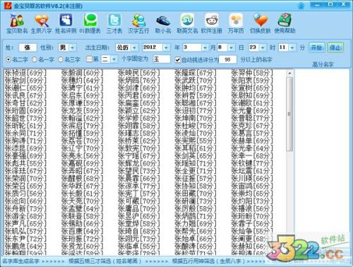
Task: Select the name 张淇启[79分]
Action: pyautogui.click(x=83, y=126)
